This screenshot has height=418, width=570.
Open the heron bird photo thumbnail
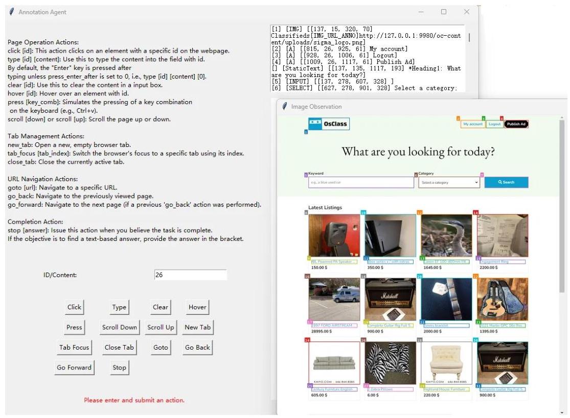tap(446, 235)
